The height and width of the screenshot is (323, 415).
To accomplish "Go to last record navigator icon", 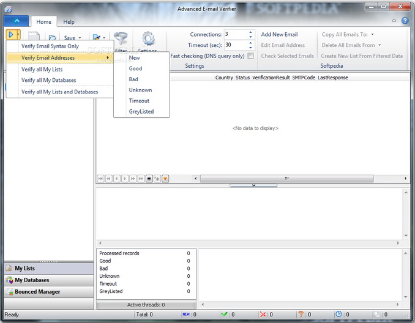I will pos(141,179).
